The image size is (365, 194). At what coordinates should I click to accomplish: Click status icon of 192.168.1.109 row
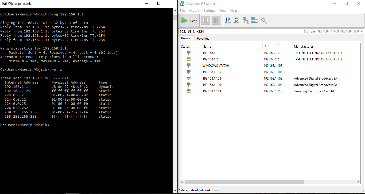pos(189,85)
